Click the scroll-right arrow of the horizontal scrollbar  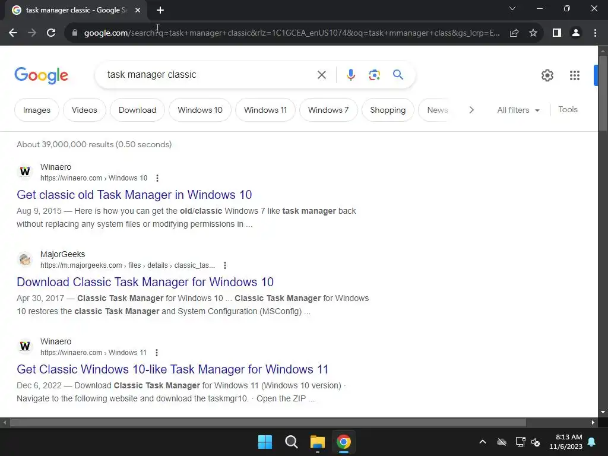point(593,423)
